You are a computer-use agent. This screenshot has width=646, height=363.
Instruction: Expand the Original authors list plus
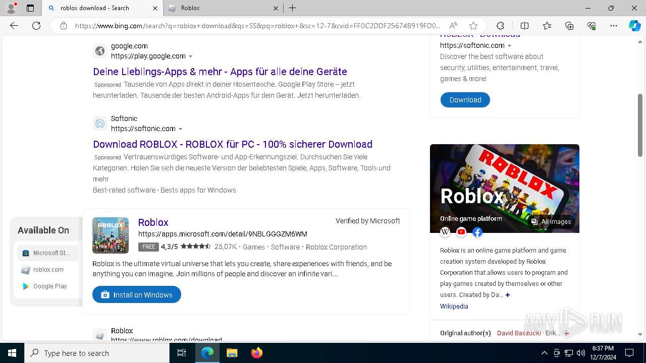(566, 333)
